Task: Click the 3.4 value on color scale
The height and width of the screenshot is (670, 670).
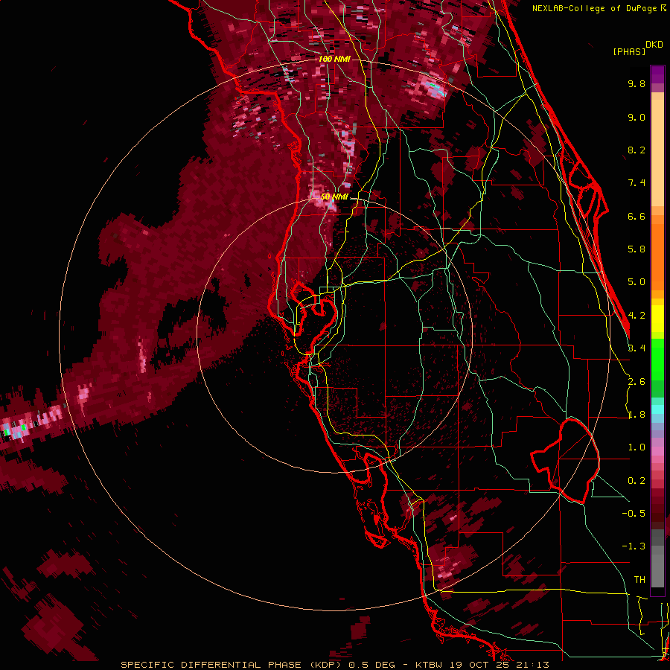Action: (636, 348)
